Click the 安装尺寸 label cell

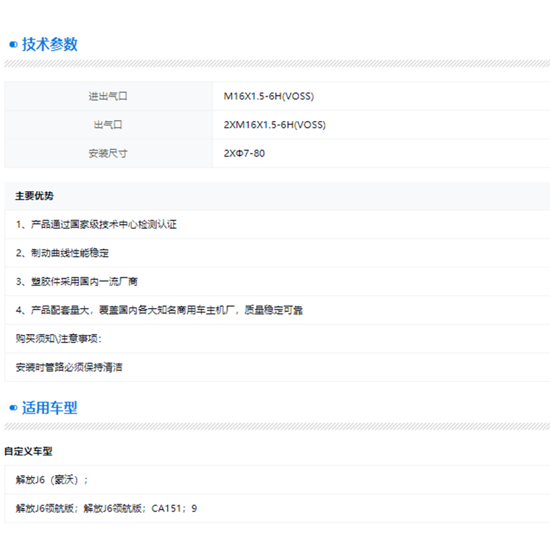coord(108,153)
